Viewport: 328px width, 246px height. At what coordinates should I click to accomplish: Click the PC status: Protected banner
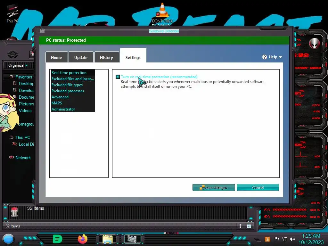164,40
